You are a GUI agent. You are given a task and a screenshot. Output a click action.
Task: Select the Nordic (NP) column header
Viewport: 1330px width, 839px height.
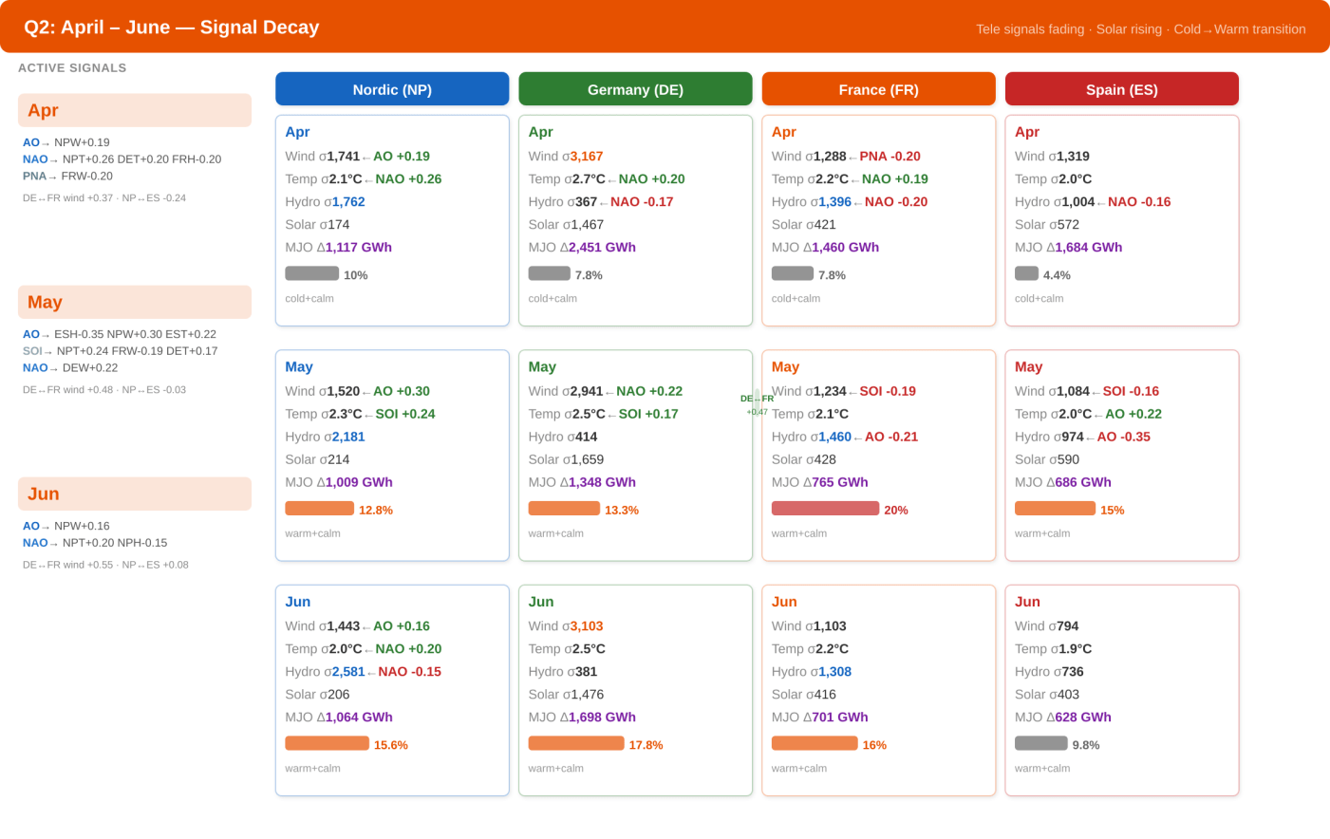pos(392,89)
